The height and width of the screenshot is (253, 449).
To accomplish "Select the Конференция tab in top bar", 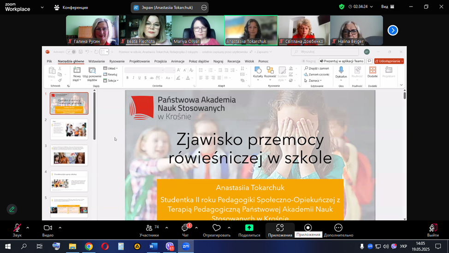I will [71, 7].
